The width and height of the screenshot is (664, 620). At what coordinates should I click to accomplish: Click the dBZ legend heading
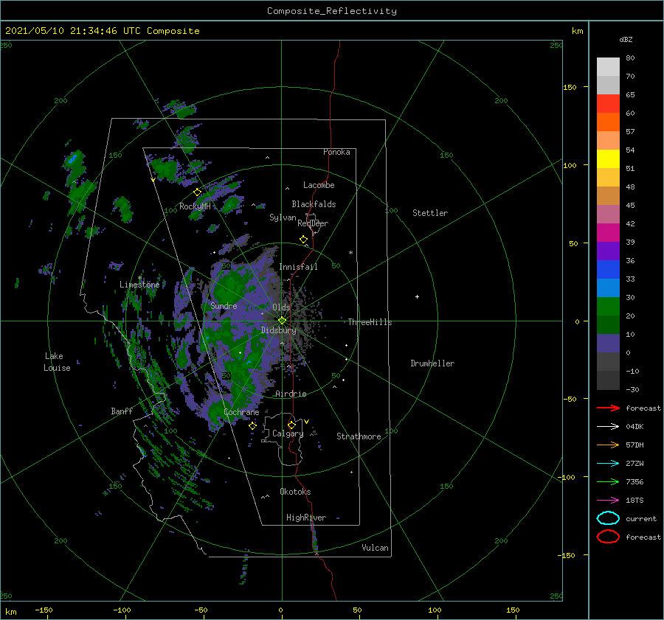tap(626, 39)
